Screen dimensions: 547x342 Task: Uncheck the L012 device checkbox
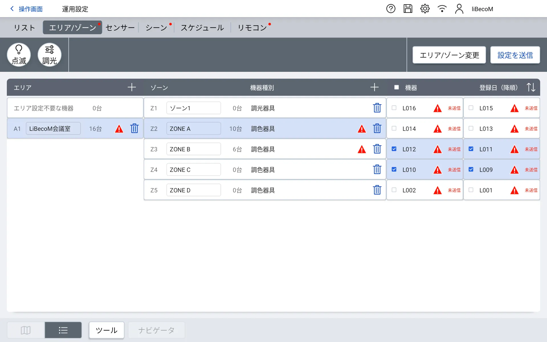(394, 149)
